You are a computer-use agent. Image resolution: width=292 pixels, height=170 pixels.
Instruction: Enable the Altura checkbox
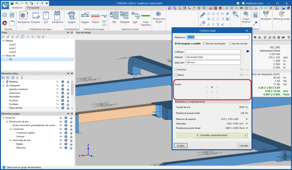176,75
